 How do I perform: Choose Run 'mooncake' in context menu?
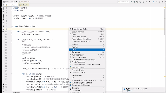tap(87, 55)
